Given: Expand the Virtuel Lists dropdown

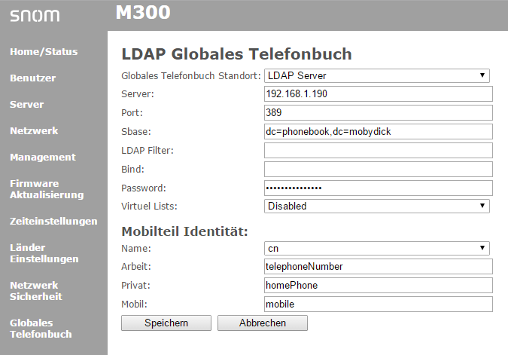Looking at the screenshot, I should pos(377,206).
